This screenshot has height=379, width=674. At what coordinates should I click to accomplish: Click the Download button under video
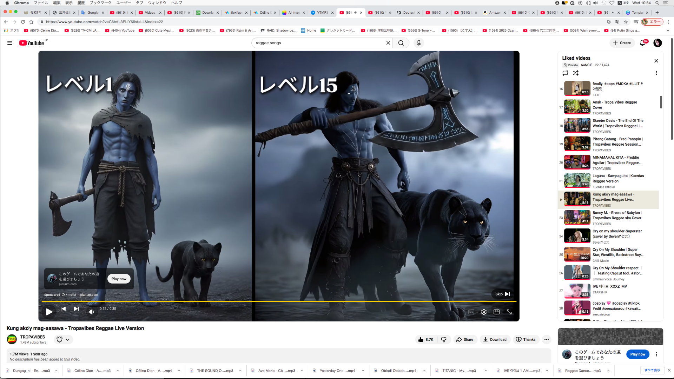click(x=495, y=339)
